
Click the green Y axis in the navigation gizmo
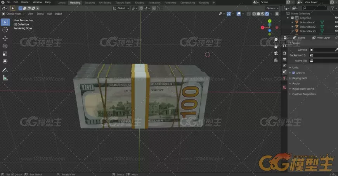pos(270,21)
